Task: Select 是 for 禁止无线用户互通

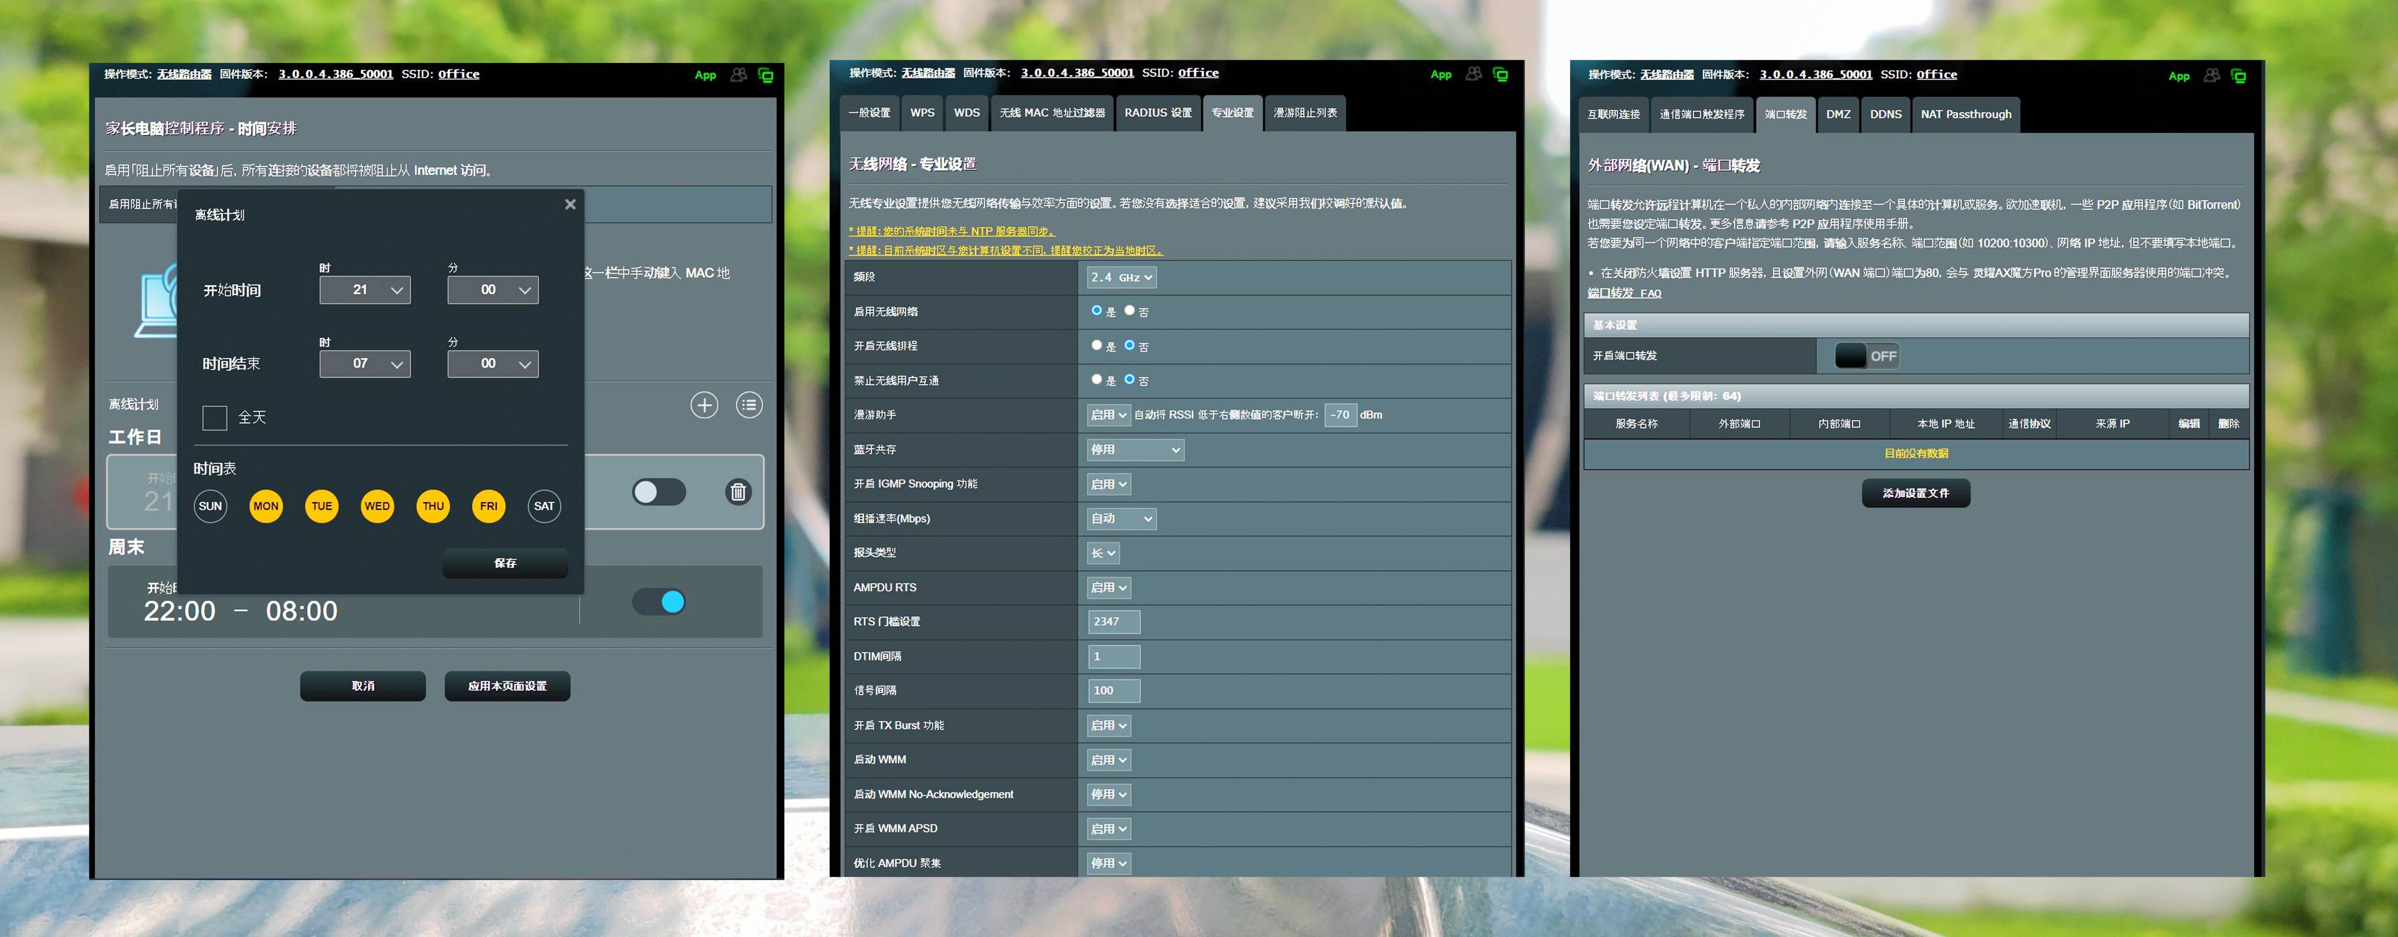Action: tap(1097, 380)
